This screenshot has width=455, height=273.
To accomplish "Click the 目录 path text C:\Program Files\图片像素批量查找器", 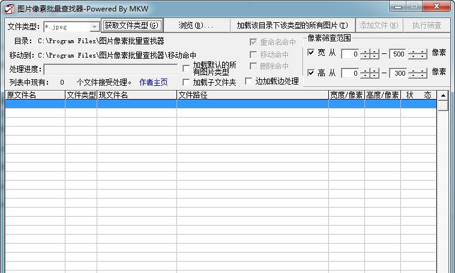I will click(101, 41).
